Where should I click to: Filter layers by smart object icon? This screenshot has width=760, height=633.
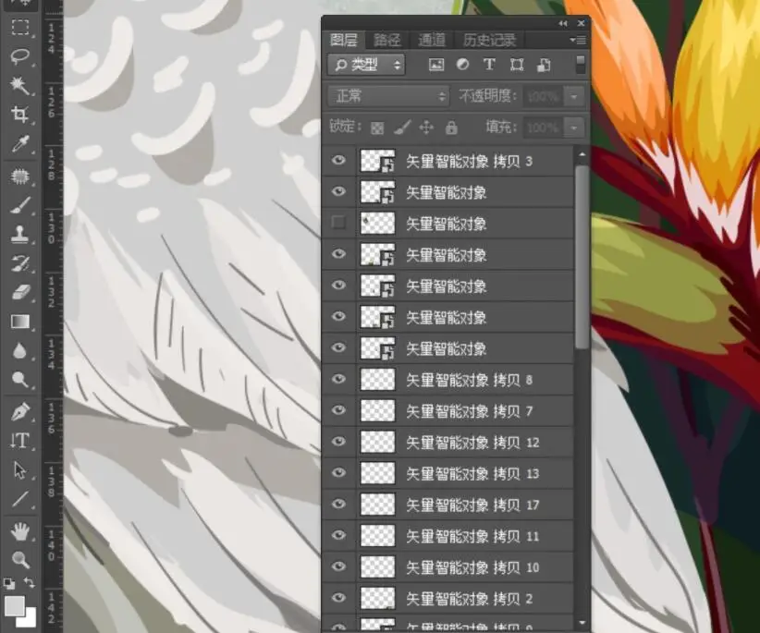pyautogui.click(x=544, y=65)
